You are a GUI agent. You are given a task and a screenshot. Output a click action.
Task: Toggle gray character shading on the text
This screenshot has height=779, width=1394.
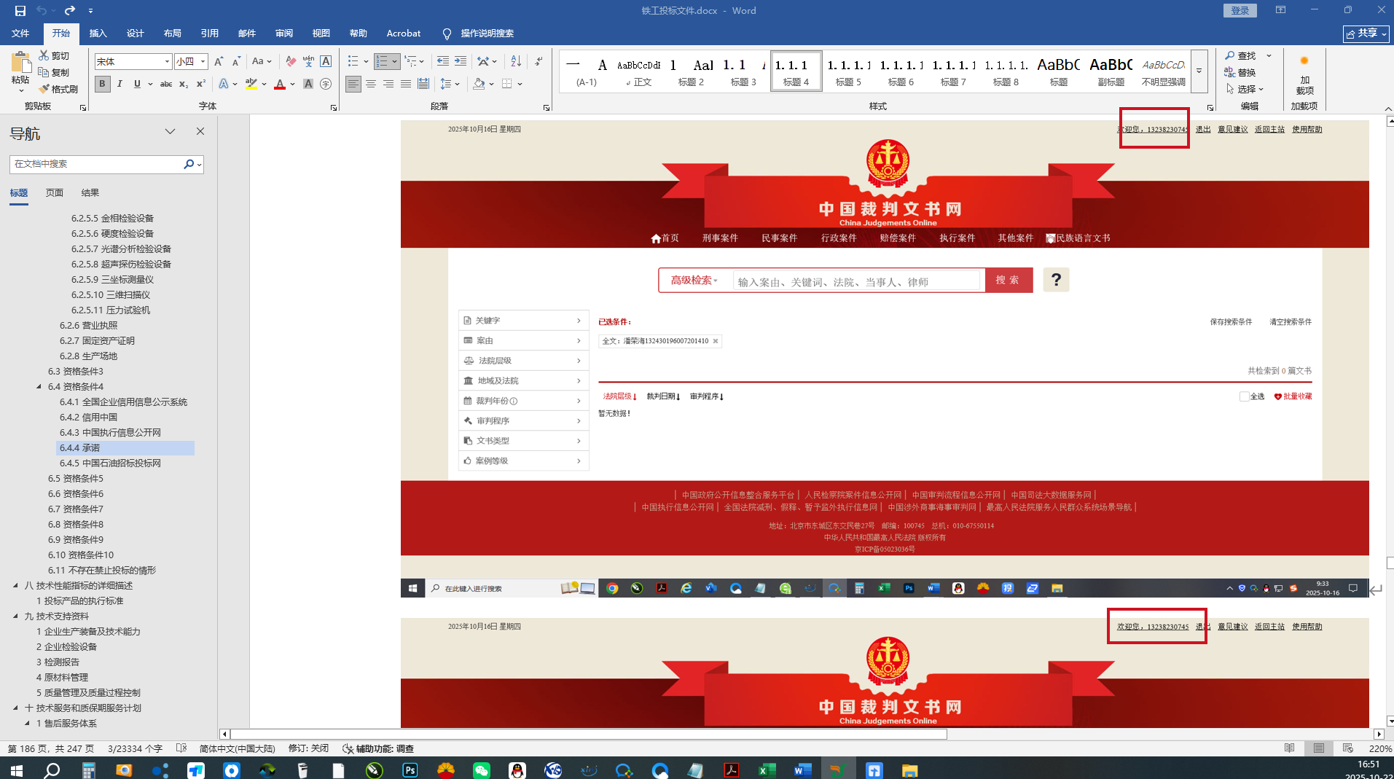308,84
